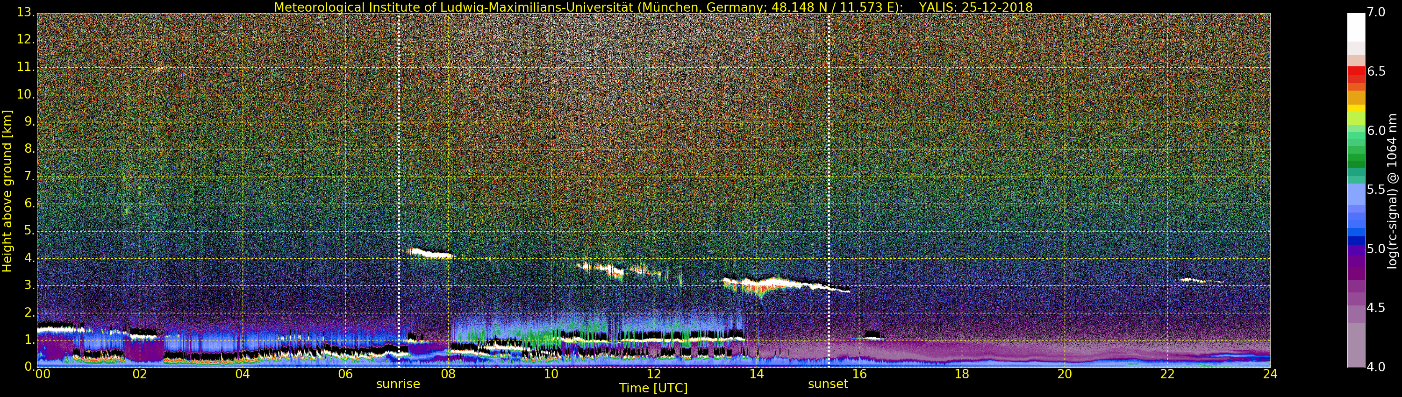This screenshot has height=397, width=1402.
Task: Click the chart title showing YALIS 25-12-2018
Action: (x=653, y=7)
